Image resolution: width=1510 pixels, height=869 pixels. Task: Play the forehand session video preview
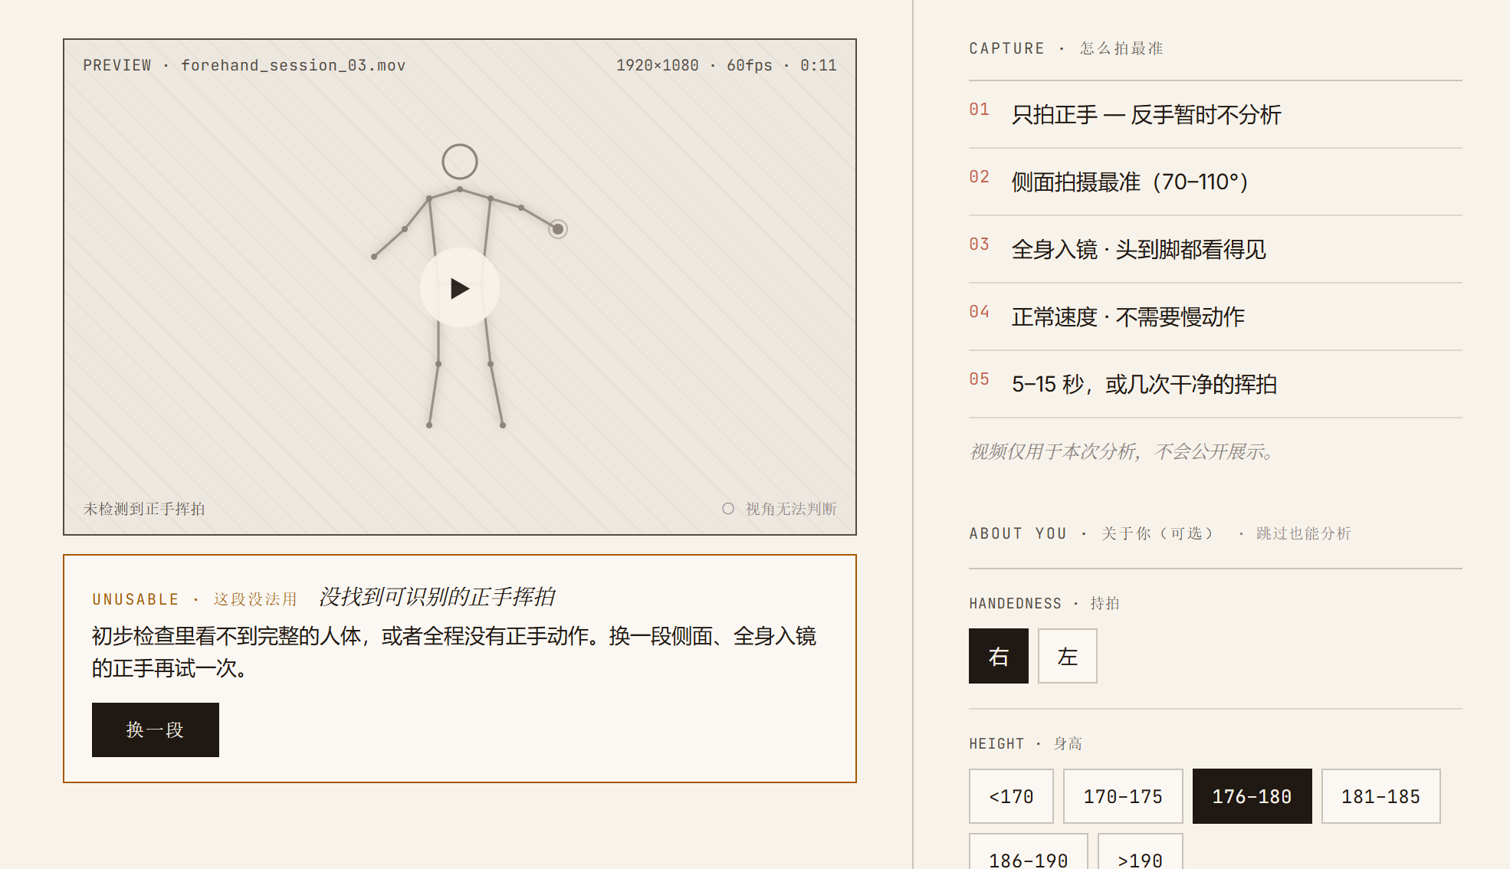[460, 287]
